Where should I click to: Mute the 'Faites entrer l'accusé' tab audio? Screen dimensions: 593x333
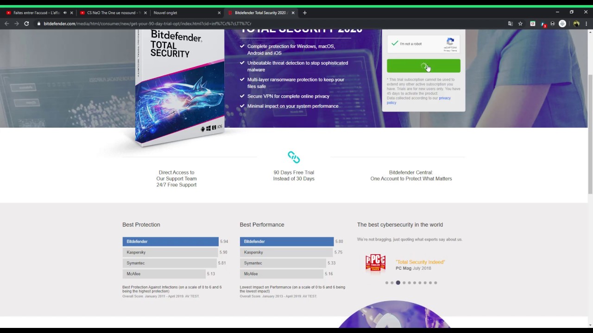[x=65, y=13]
